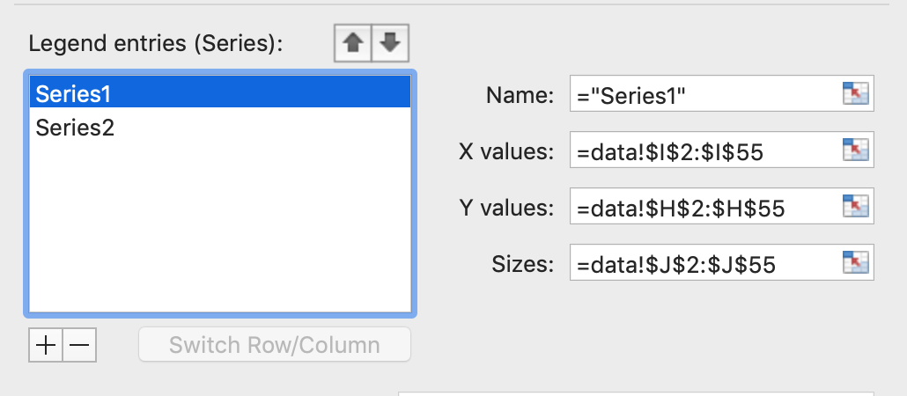Select Series2 in legend entries list
907x396 pixels.
[220, 128]
